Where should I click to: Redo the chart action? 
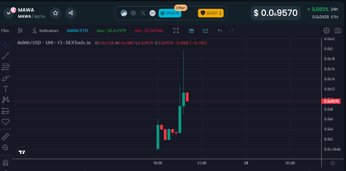[x=232, y=31]
